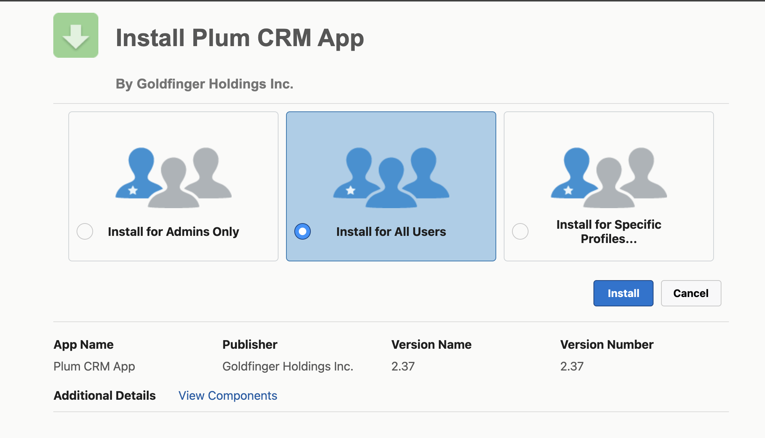
Task: Click the Version Name header label
Action: [432, 345]
